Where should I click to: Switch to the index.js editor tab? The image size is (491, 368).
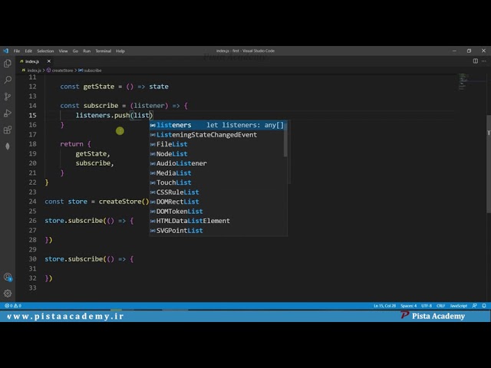(x=32, y=61)
